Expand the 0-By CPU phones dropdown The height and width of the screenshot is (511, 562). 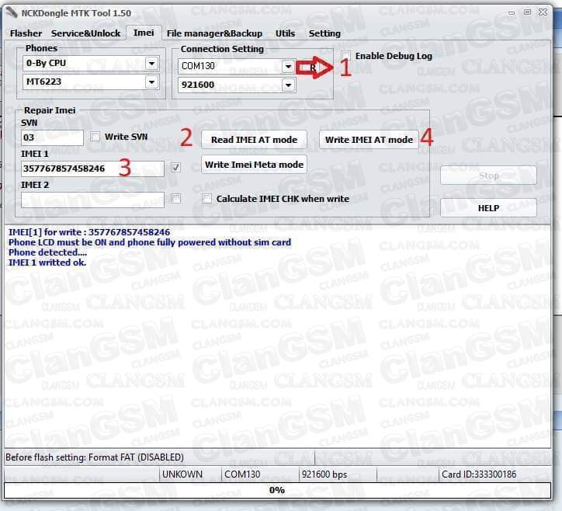[x=152, y=64]
